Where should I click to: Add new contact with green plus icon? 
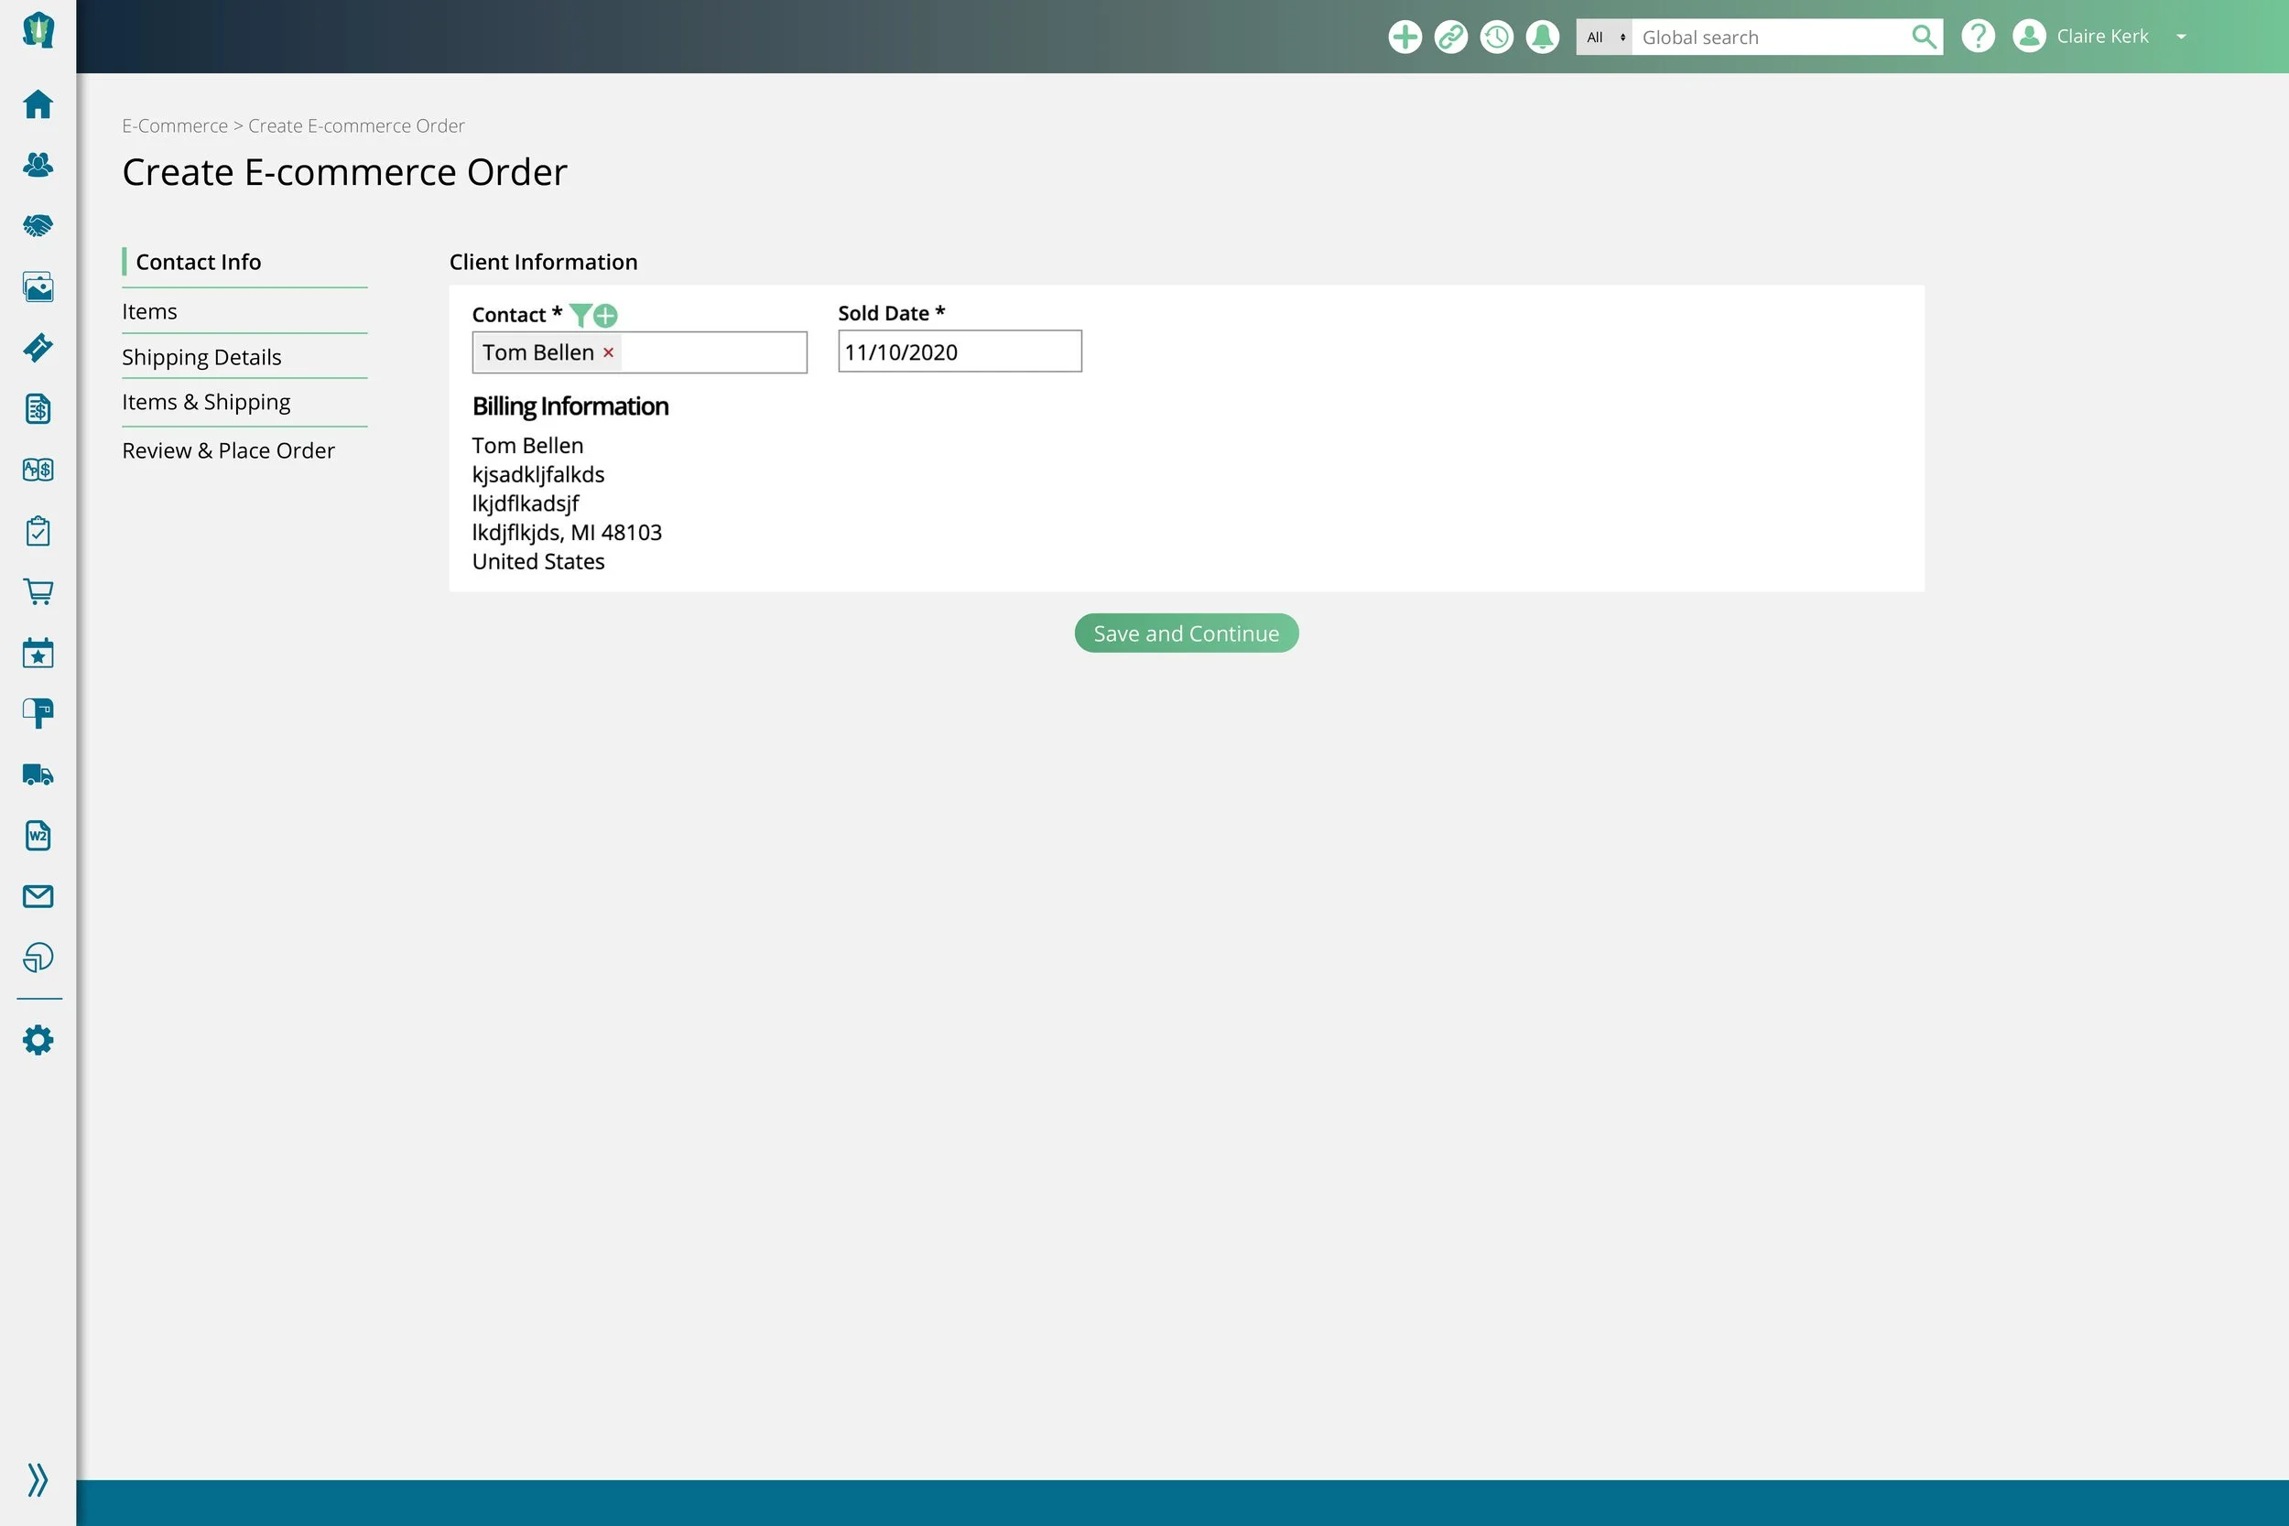coord(605,315)
